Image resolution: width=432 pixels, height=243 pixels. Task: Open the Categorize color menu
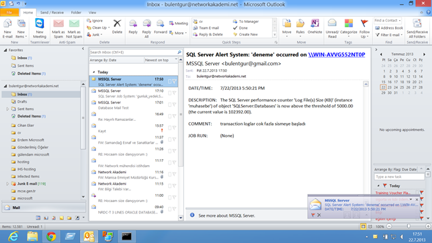click(349, 29)
